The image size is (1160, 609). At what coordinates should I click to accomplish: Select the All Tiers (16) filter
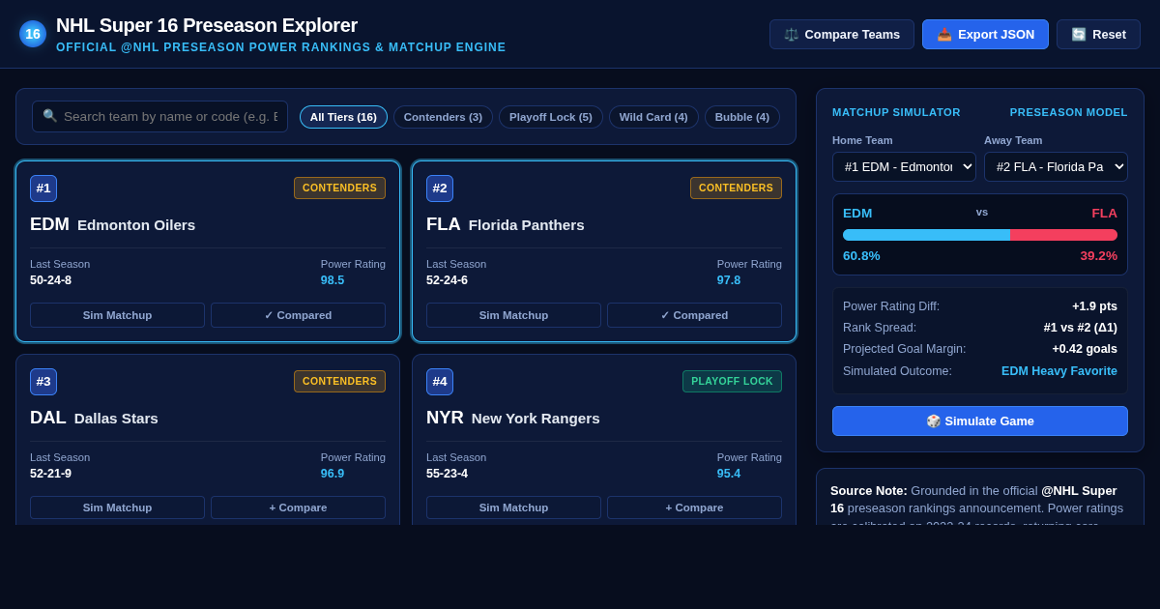point(343,117)
